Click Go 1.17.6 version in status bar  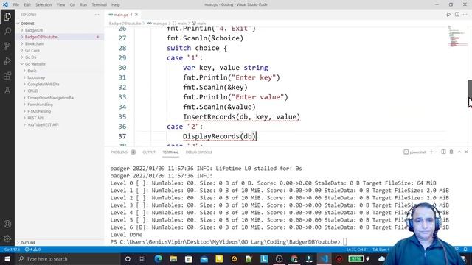(x=13, y=250)
